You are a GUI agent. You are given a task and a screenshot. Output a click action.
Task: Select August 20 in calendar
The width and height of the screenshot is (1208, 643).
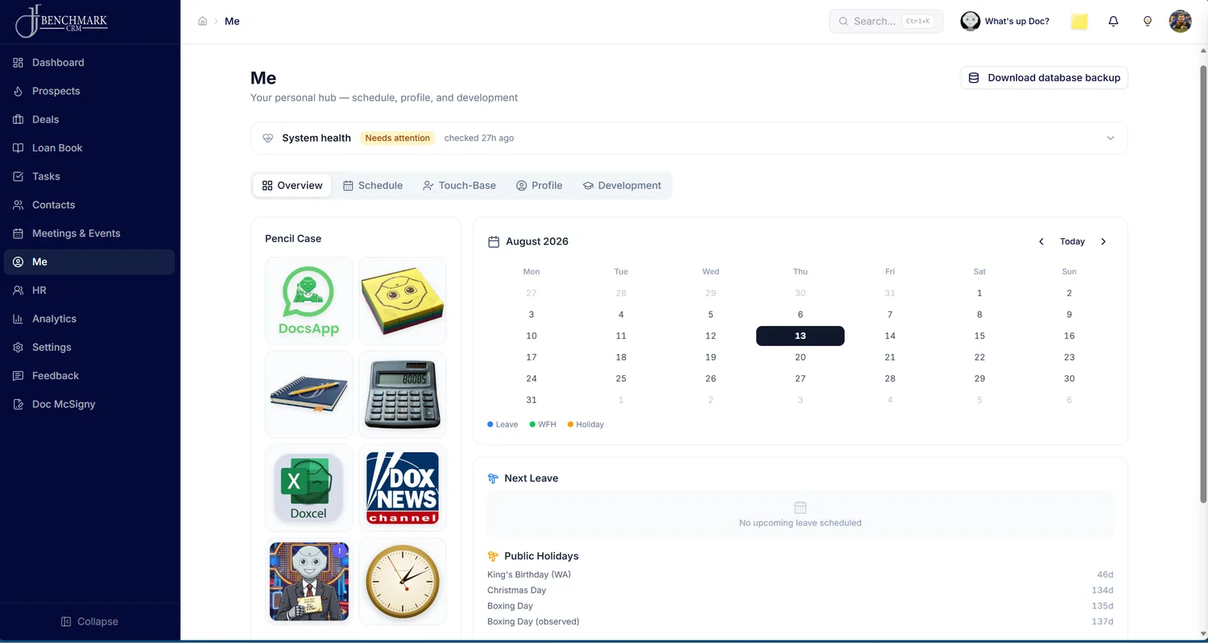click(800, 357)
